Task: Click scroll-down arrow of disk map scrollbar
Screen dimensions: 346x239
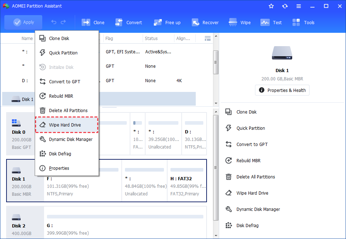Action: point(216,236)
